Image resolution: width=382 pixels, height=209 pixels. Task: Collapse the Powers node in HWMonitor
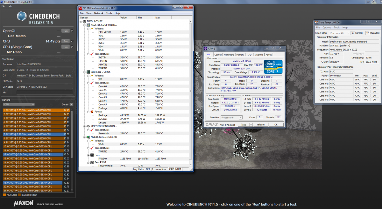(88, 112)
